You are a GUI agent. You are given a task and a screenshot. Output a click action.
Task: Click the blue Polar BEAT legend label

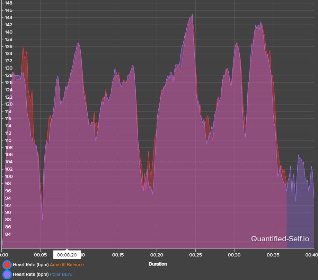pyautogui.click(x=61, y=274)
